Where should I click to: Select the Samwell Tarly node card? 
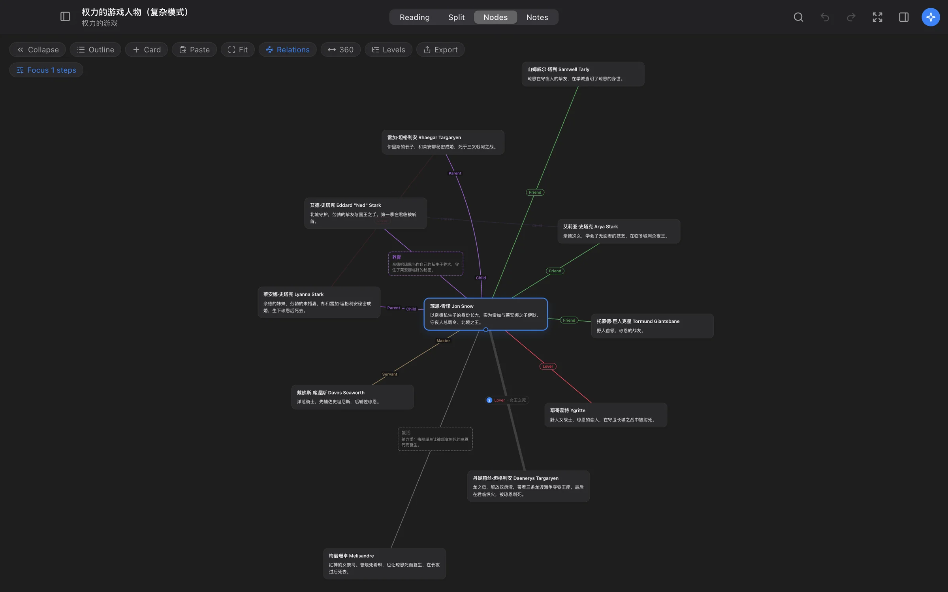583,74
